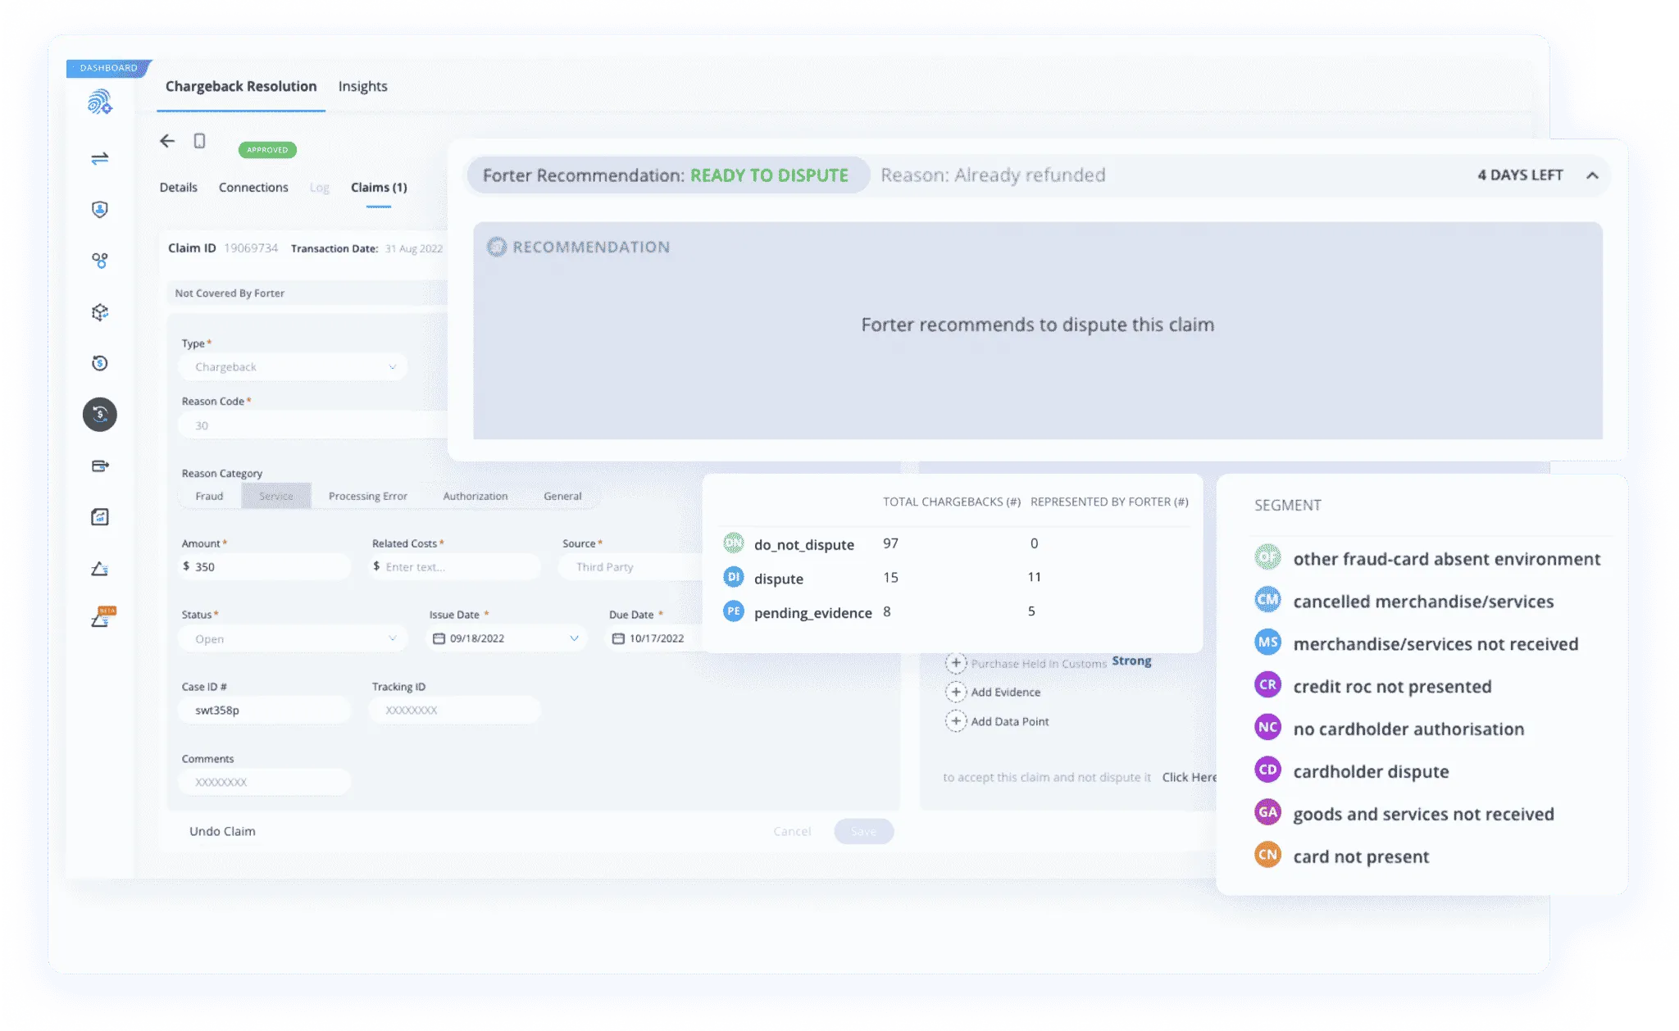Screen dimensions: 1679x1031
Task: Open the cube sidebar icon
Action: [x=100, y=312]
